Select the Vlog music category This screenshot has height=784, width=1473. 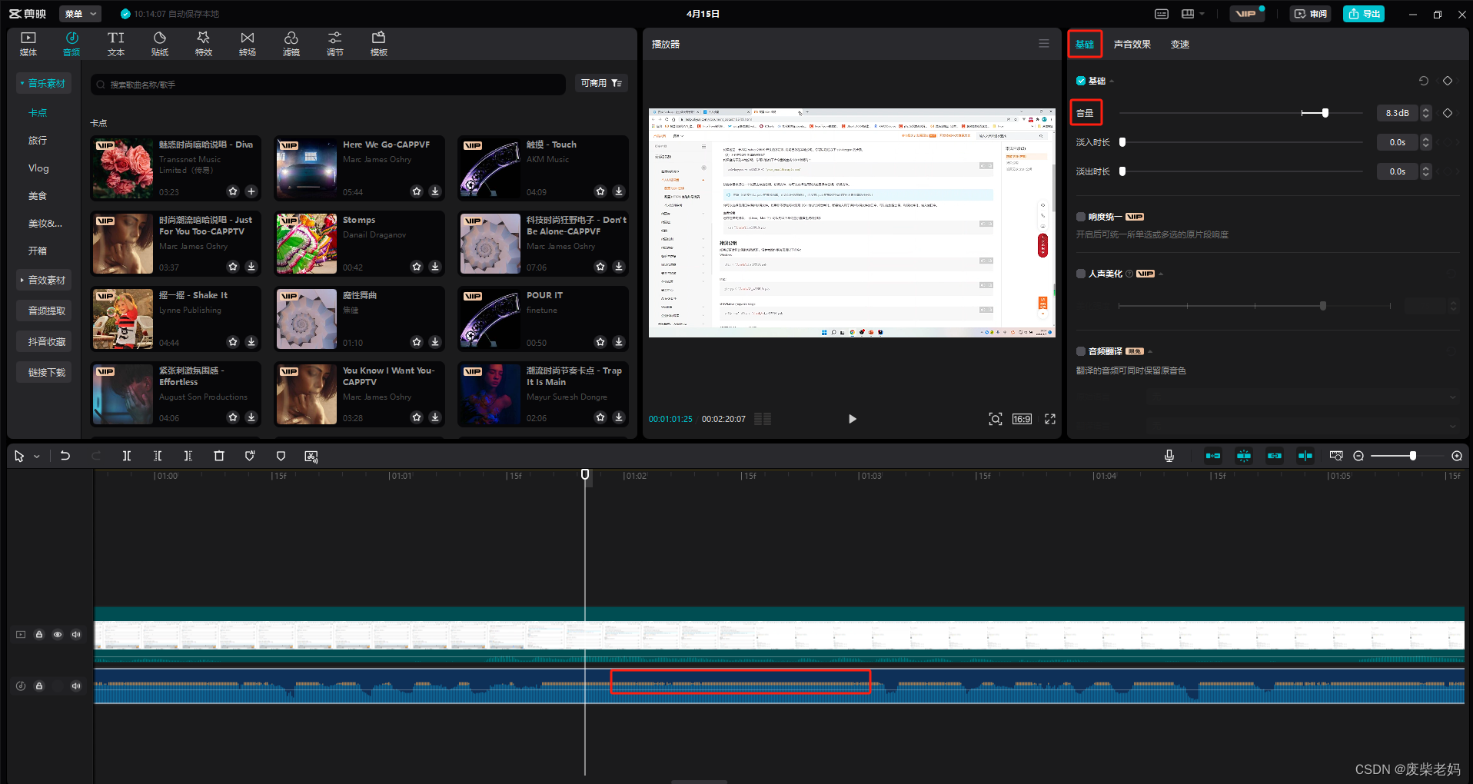click(x=38, y=168)
